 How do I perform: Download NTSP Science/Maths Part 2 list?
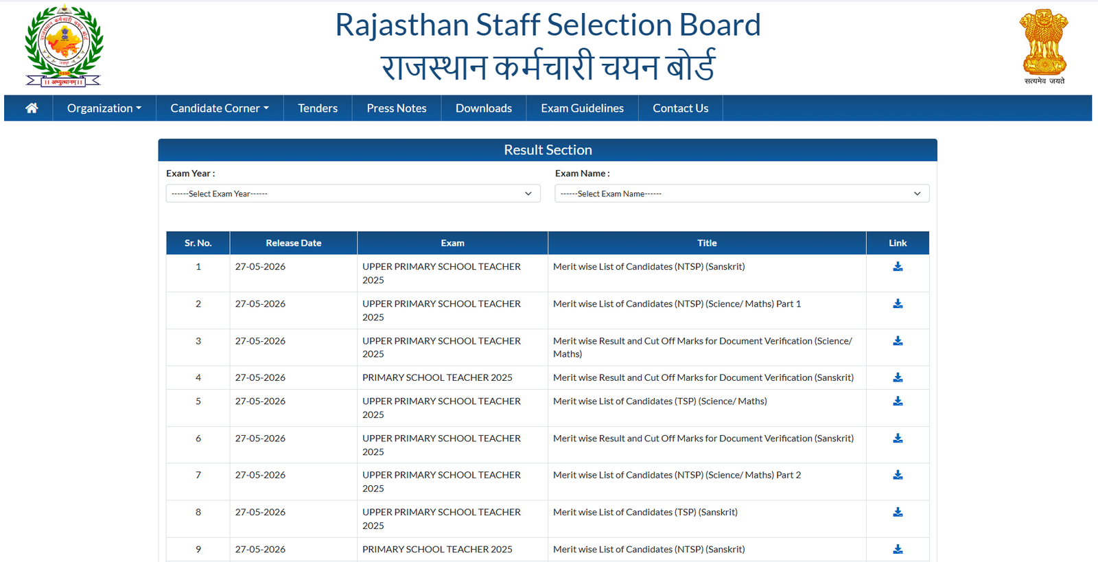click(898, 475)
